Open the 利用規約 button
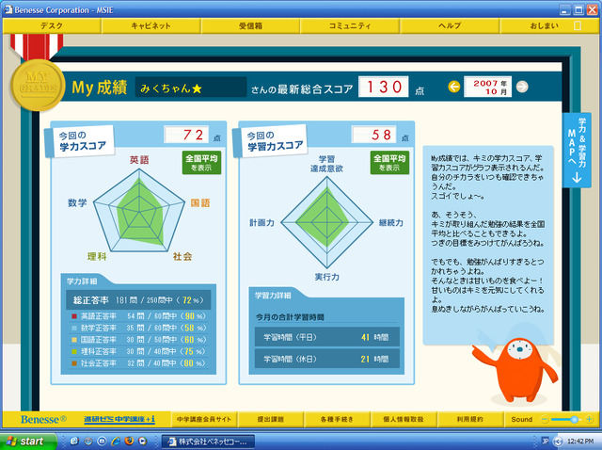Viewport: 602px width, 450px height. pyautogui.click(x=470, y=419)
